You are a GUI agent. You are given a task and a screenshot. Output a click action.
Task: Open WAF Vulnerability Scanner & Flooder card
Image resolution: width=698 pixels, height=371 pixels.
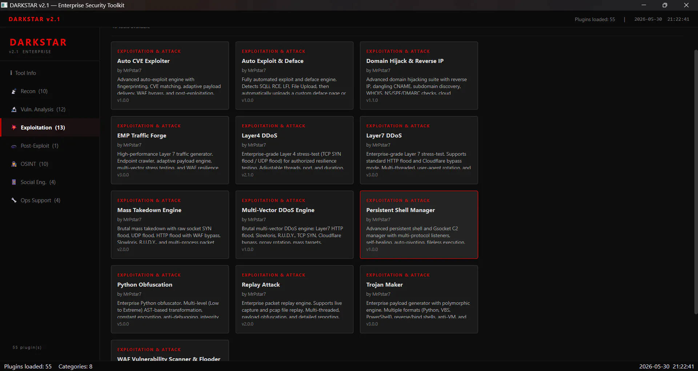coord(170,351)
